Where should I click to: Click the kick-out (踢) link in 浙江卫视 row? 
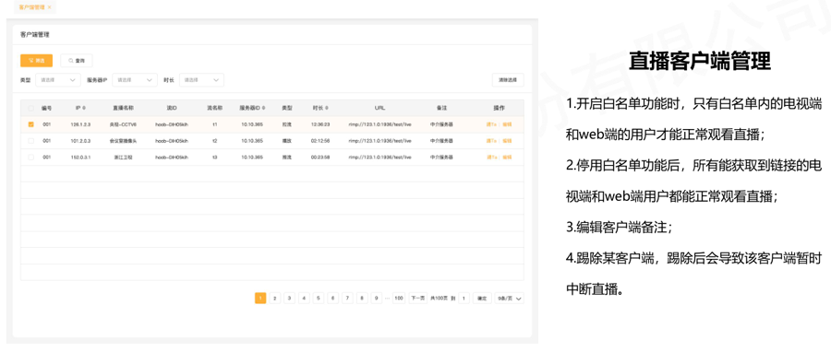(491, 157)
